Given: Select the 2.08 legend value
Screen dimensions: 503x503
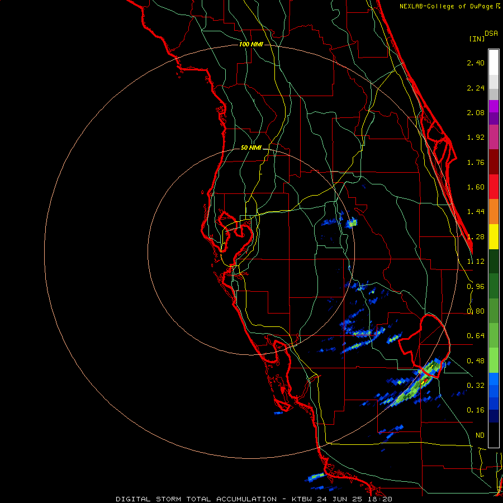Looking at the screenshot, I should [476, 112].
